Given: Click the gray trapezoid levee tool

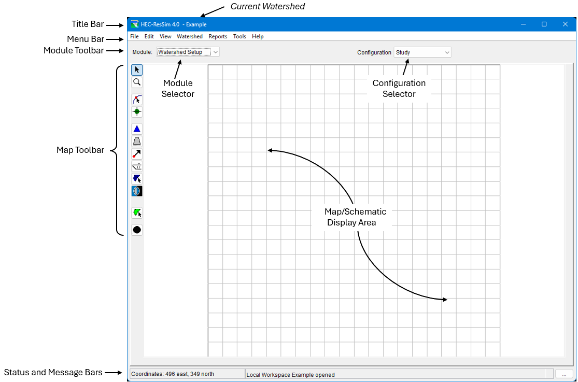Looking at the screenshot, I should (137, 141).
